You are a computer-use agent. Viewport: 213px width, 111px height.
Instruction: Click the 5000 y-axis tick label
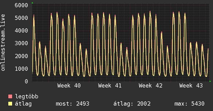pos(21,18)
